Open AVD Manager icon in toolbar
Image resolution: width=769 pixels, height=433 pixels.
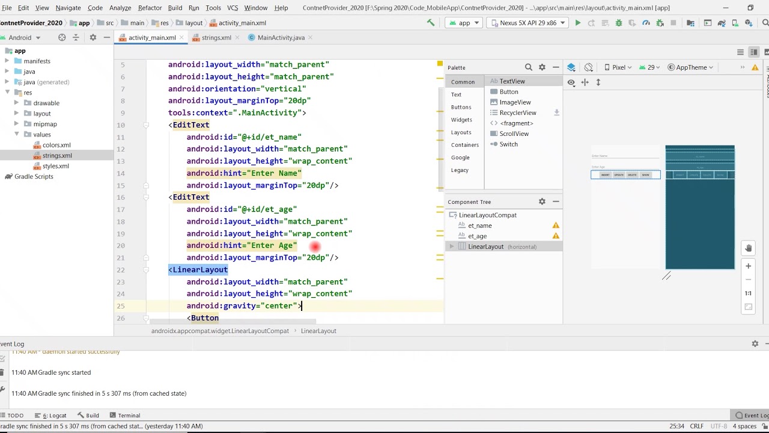(735, 23)
